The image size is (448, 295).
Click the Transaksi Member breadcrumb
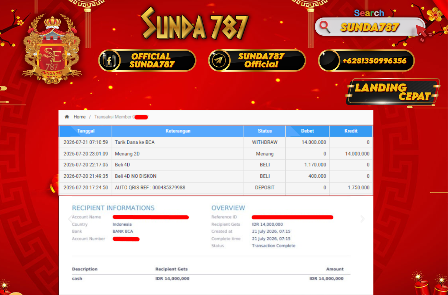pos(121,117)
